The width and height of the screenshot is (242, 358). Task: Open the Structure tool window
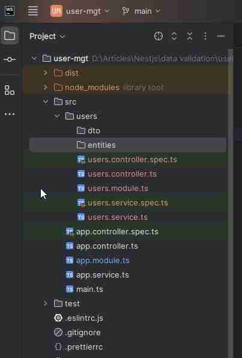(x=10, y=90)
